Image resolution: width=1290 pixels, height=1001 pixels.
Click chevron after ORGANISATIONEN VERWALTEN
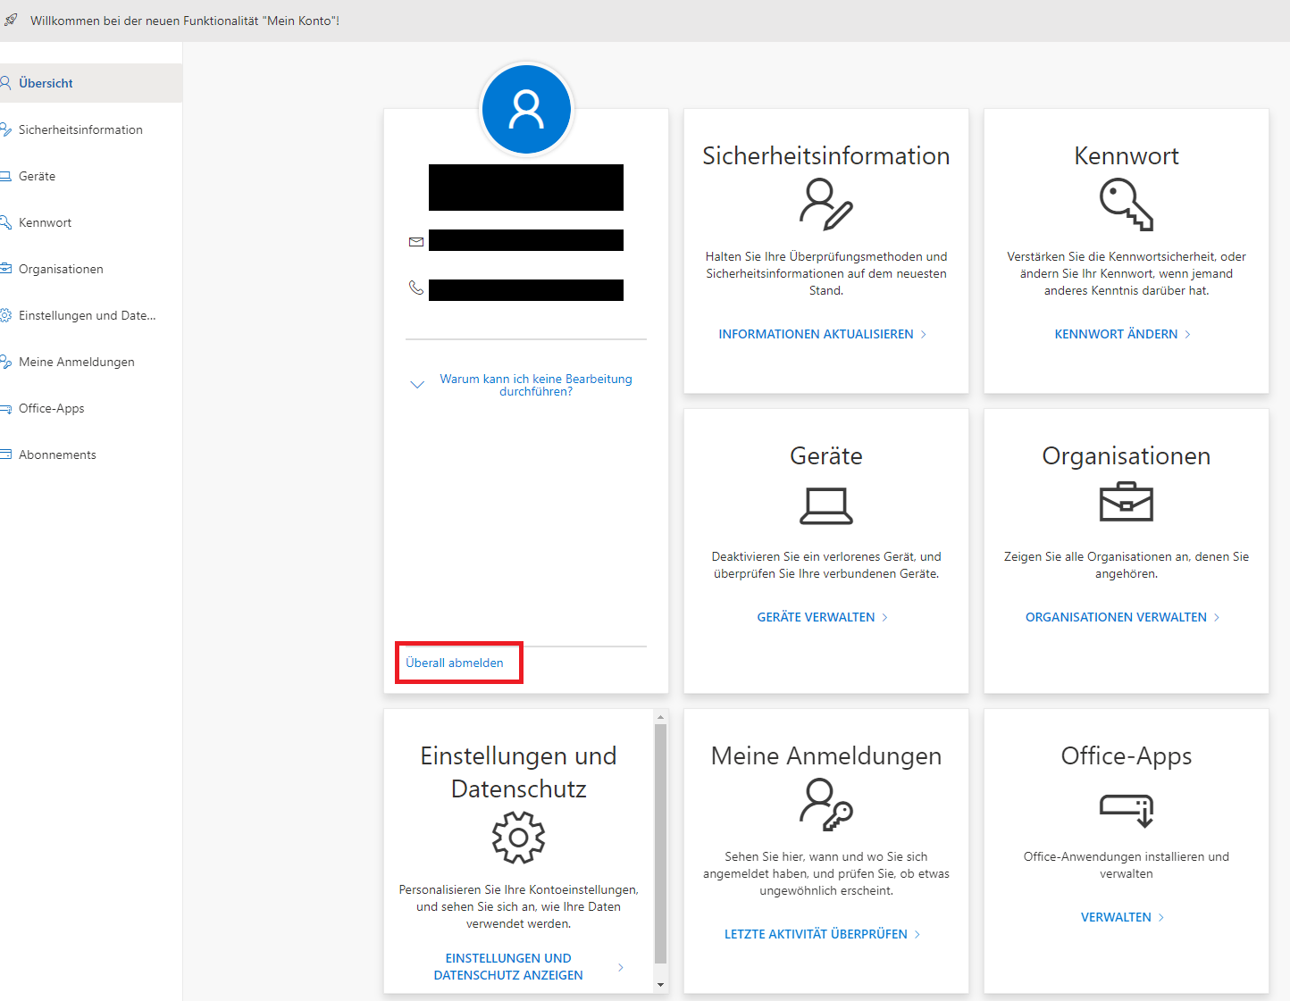1217,617
